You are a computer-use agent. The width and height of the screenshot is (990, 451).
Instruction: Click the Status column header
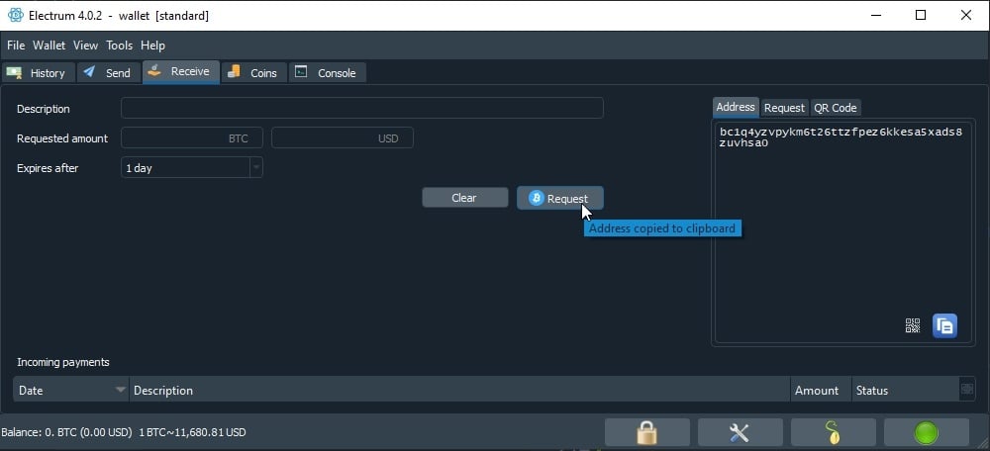[x=905, y=390]
